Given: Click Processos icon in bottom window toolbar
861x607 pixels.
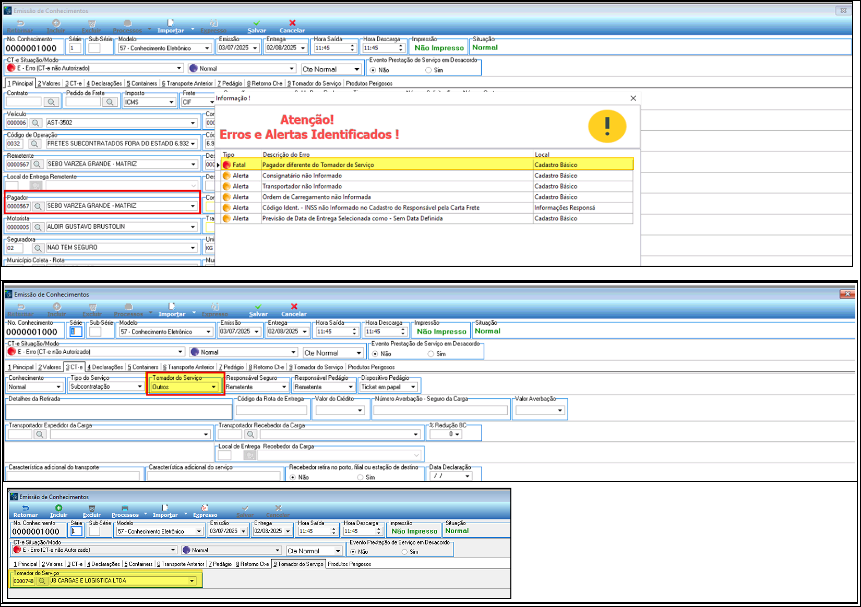Looking at the screenshot, I should (125, 508).
